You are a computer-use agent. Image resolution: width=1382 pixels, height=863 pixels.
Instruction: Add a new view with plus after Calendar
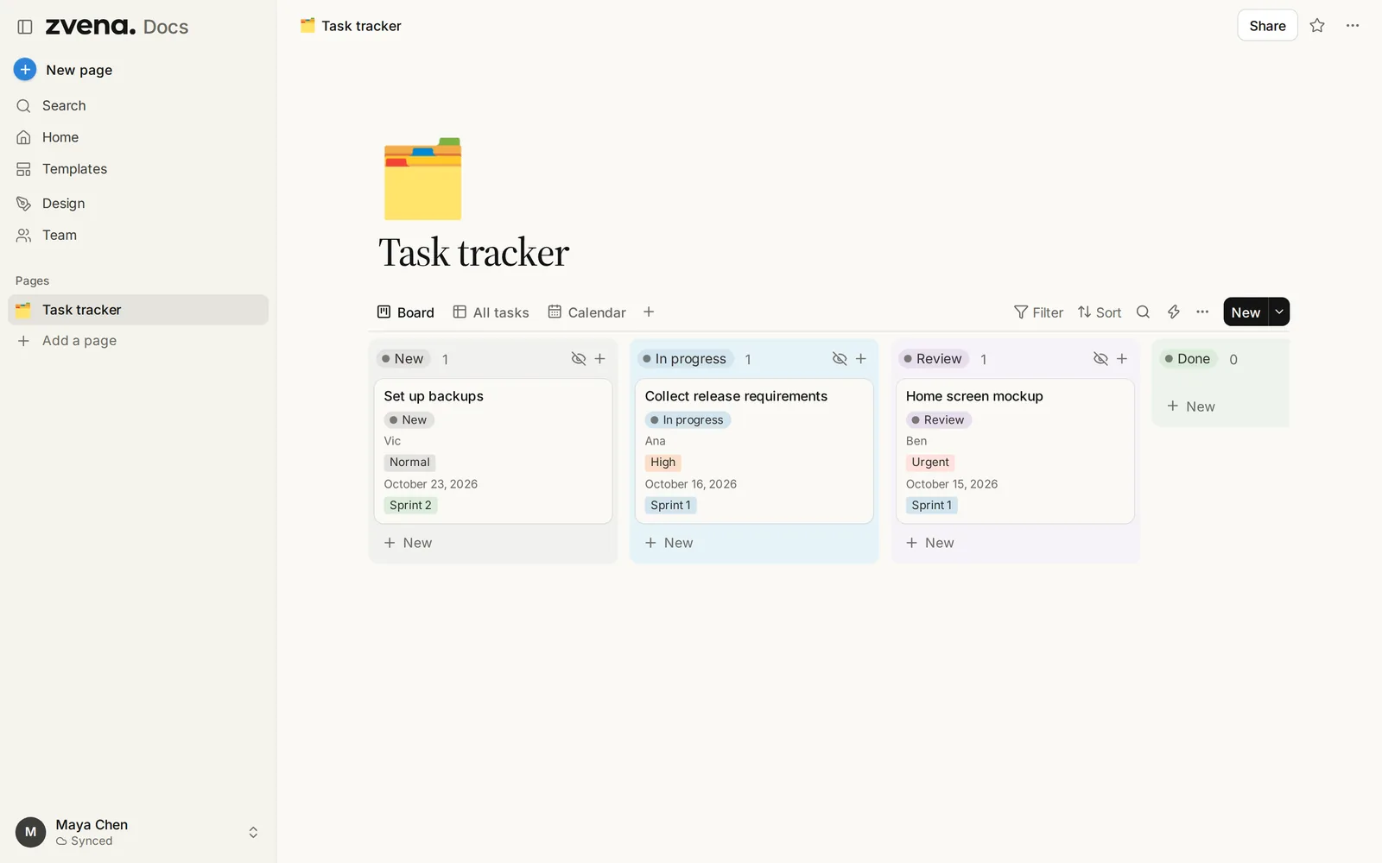(x=649, y=312)
